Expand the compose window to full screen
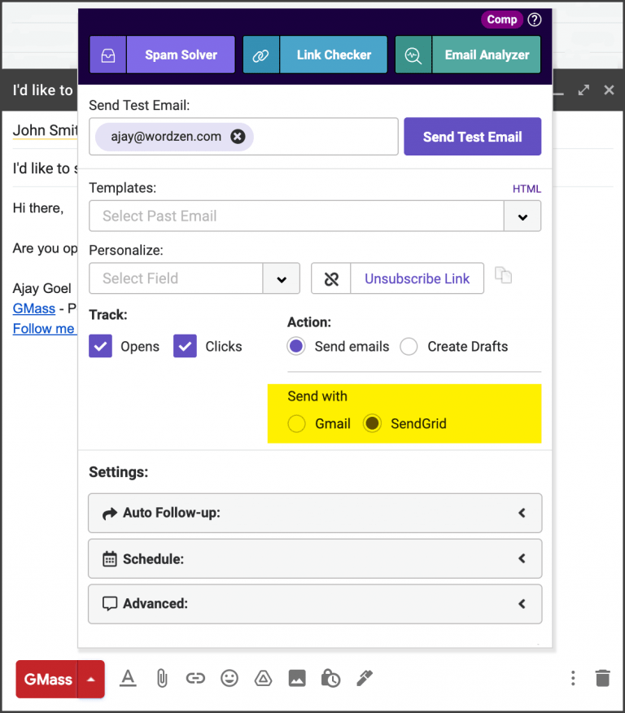 [583, 90]
